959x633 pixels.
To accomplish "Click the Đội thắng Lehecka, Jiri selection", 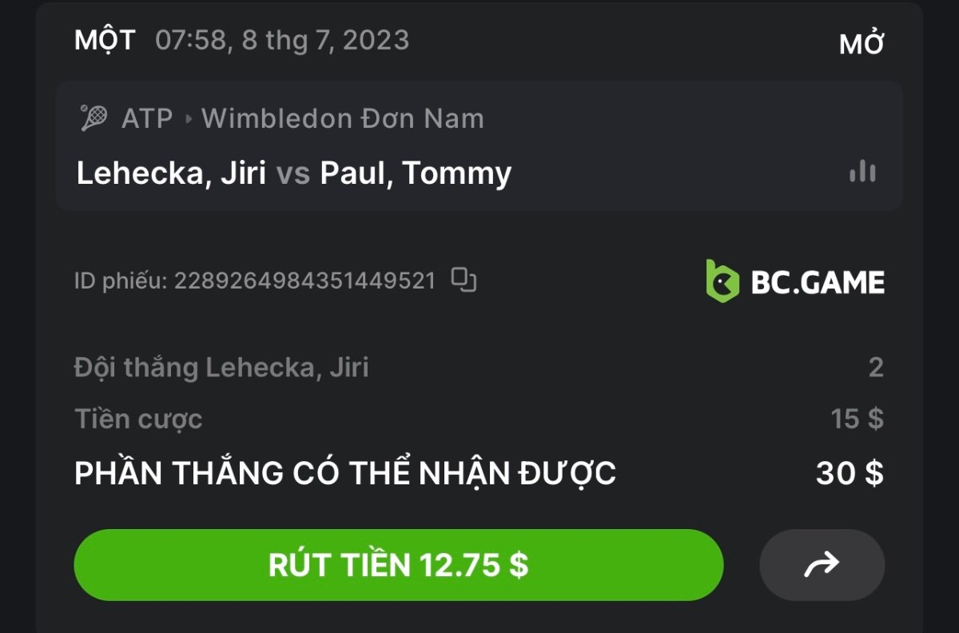I will pyautogui.click(x=221, y=368).
